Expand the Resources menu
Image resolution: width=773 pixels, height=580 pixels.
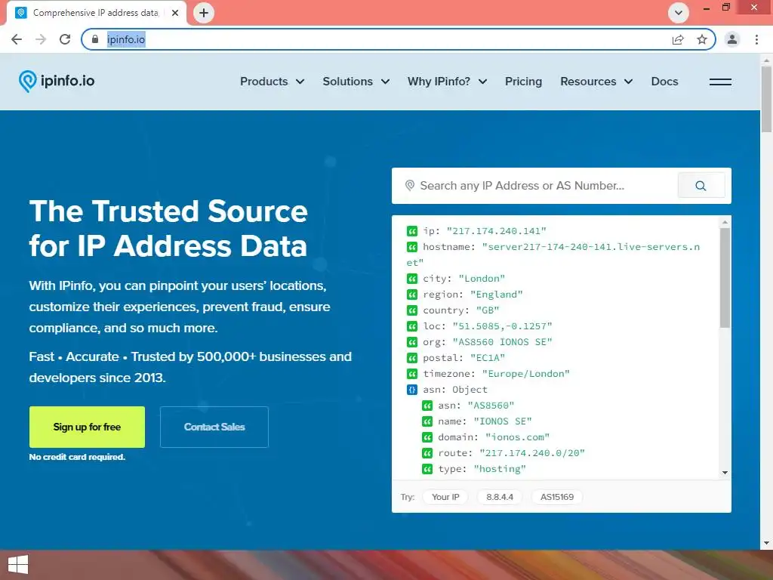pyautogui.click(x=596, y=82)
